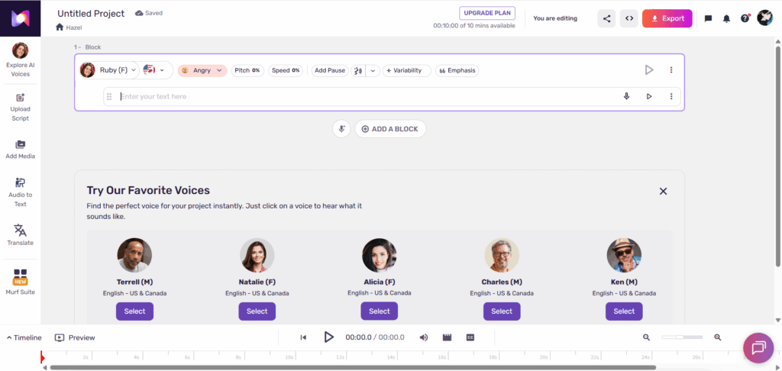Click Terrell (M) voice avatar
The image size is (782, 371).
(134, 255)
